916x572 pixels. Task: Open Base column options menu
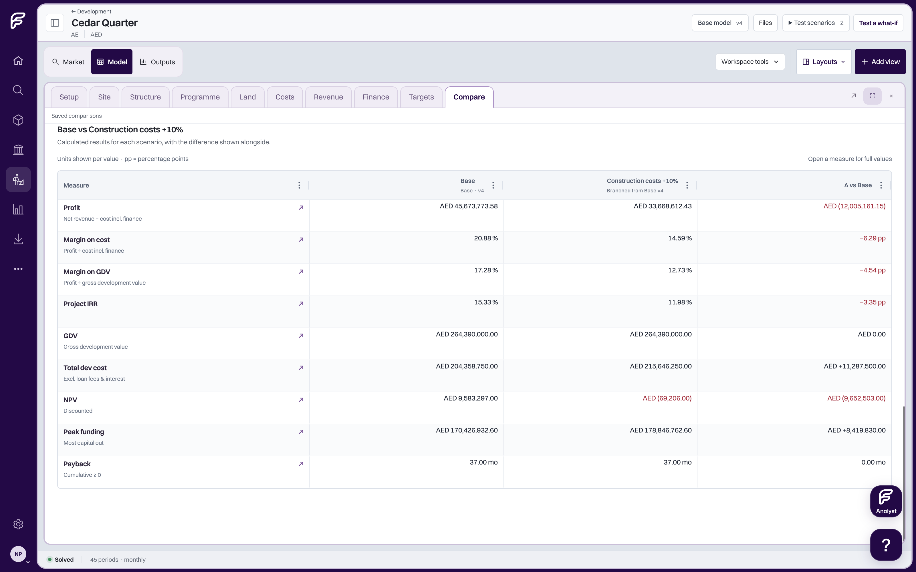pyautogui.click(x=493, y=185)
